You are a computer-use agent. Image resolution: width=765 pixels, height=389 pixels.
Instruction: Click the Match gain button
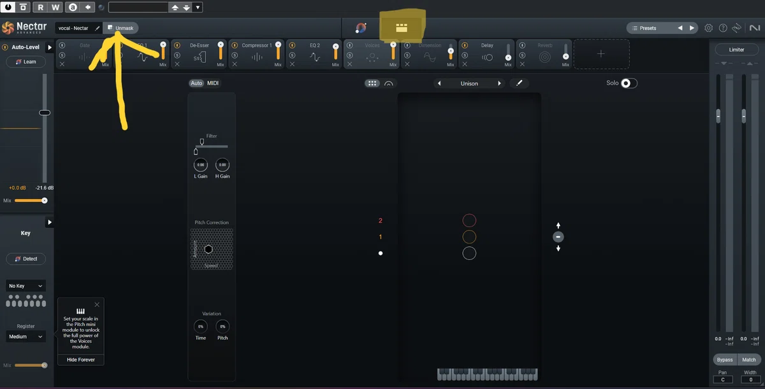click(x=749, y=360)
